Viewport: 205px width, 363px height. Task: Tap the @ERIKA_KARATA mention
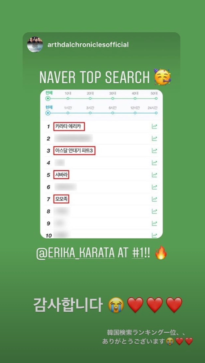pos(76,253)
